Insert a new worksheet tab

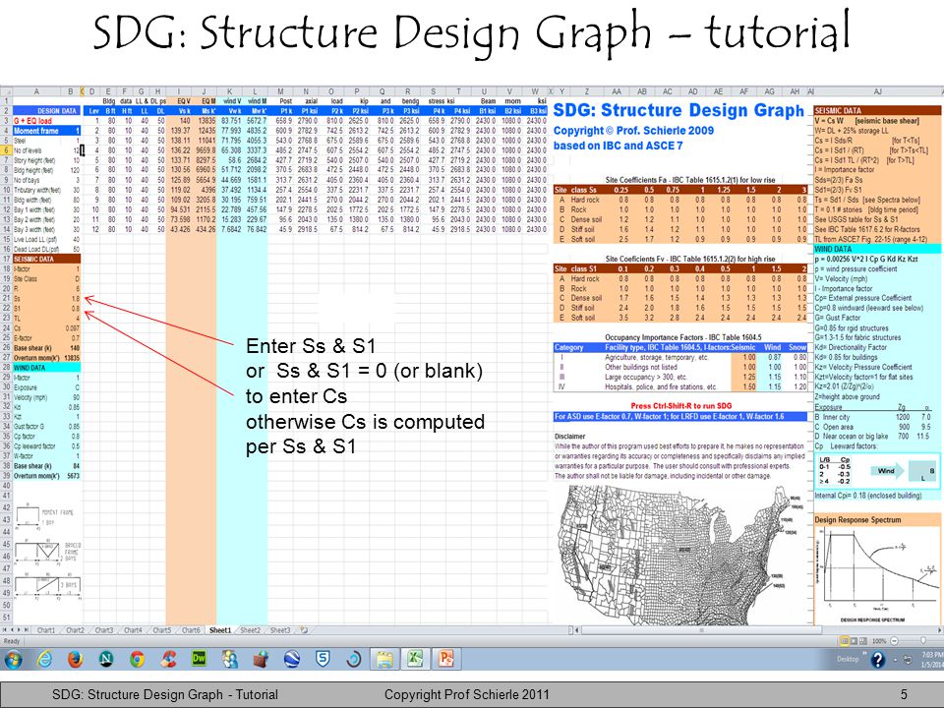tap(304, 630)
